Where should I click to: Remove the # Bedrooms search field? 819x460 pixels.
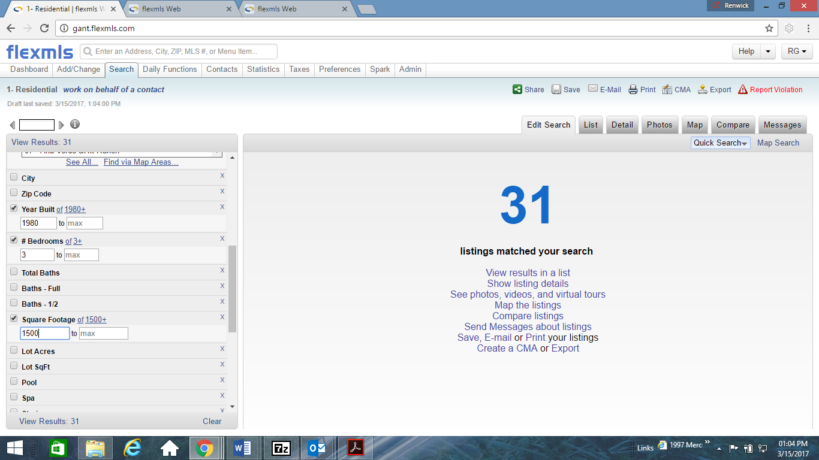pos(222,238)
